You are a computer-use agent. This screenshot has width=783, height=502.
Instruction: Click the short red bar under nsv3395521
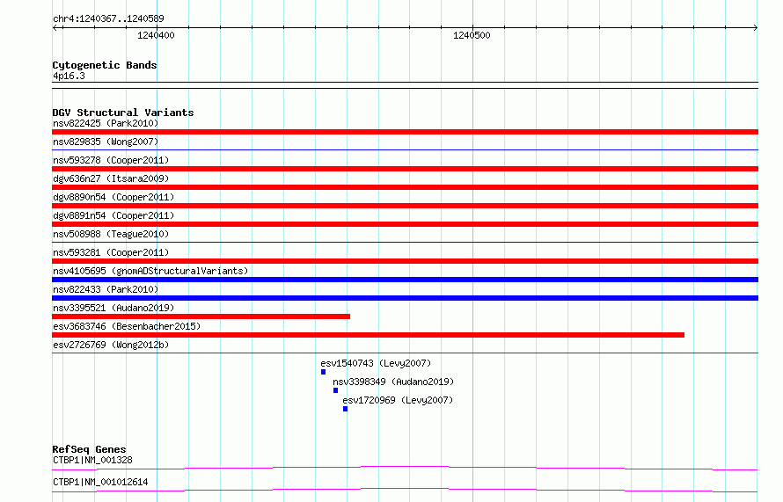point(201,316)
